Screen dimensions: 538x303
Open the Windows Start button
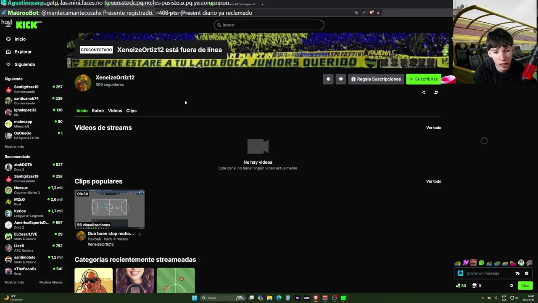click(x=195, y=298)
